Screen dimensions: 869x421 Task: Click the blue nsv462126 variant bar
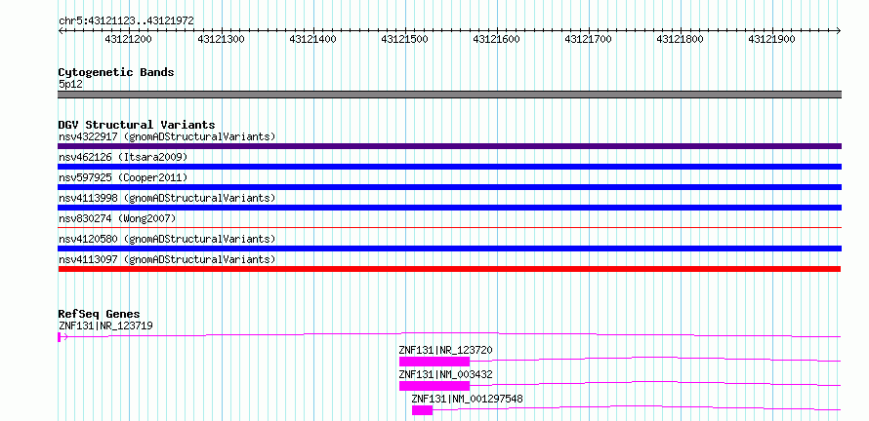449,167
